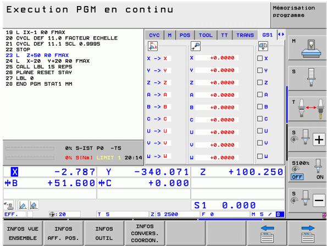Switch to the CYC tab
The height and width of the screenshot is (246, 327).
(154, 35)
